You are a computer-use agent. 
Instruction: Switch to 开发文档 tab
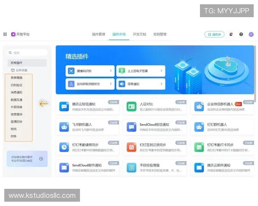point(139,34)
